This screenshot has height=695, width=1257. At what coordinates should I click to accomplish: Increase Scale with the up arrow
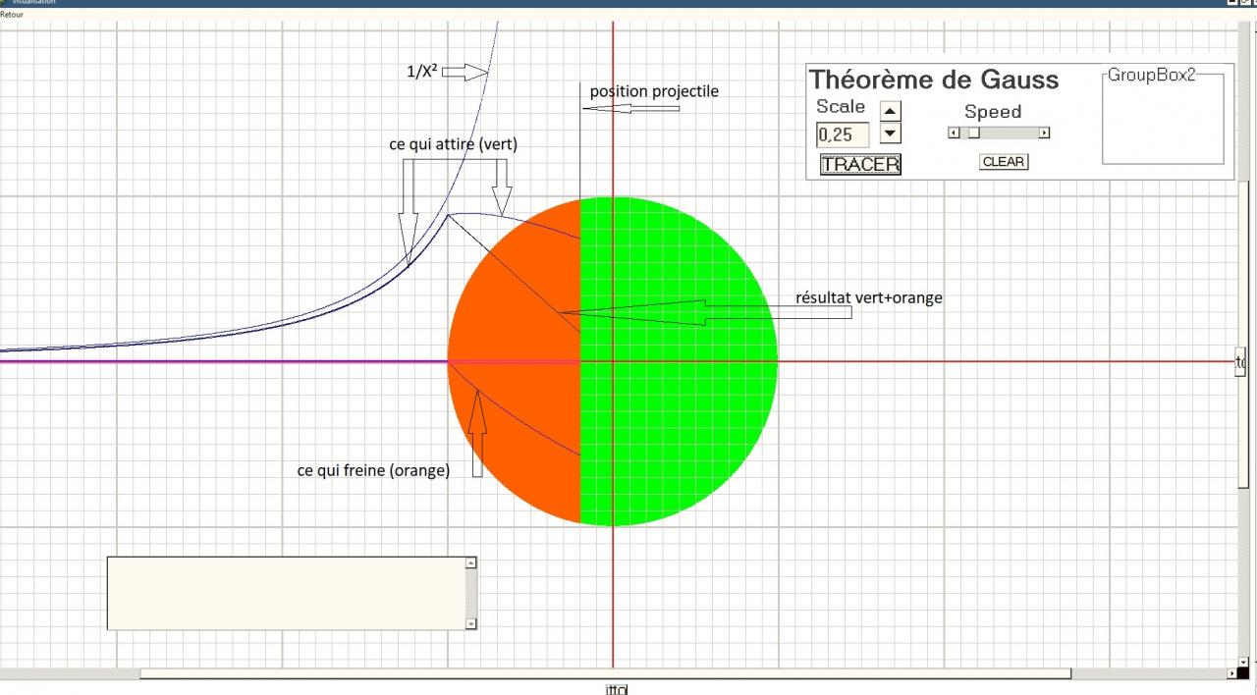[x=890, y=111]
